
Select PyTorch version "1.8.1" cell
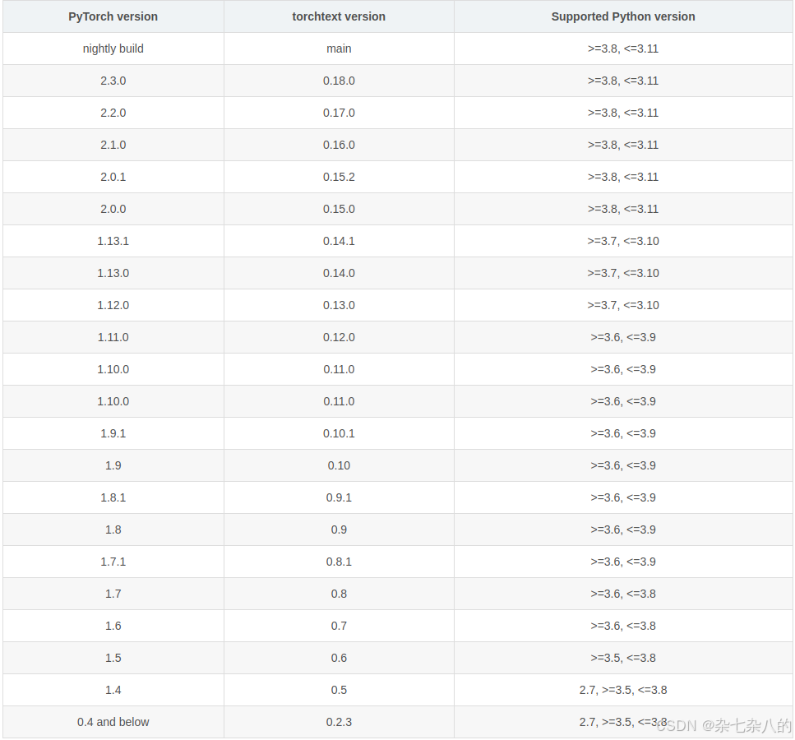(113, 497)
